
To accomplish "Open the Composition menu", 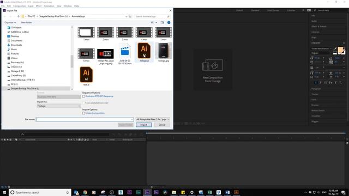I will 20,6.
